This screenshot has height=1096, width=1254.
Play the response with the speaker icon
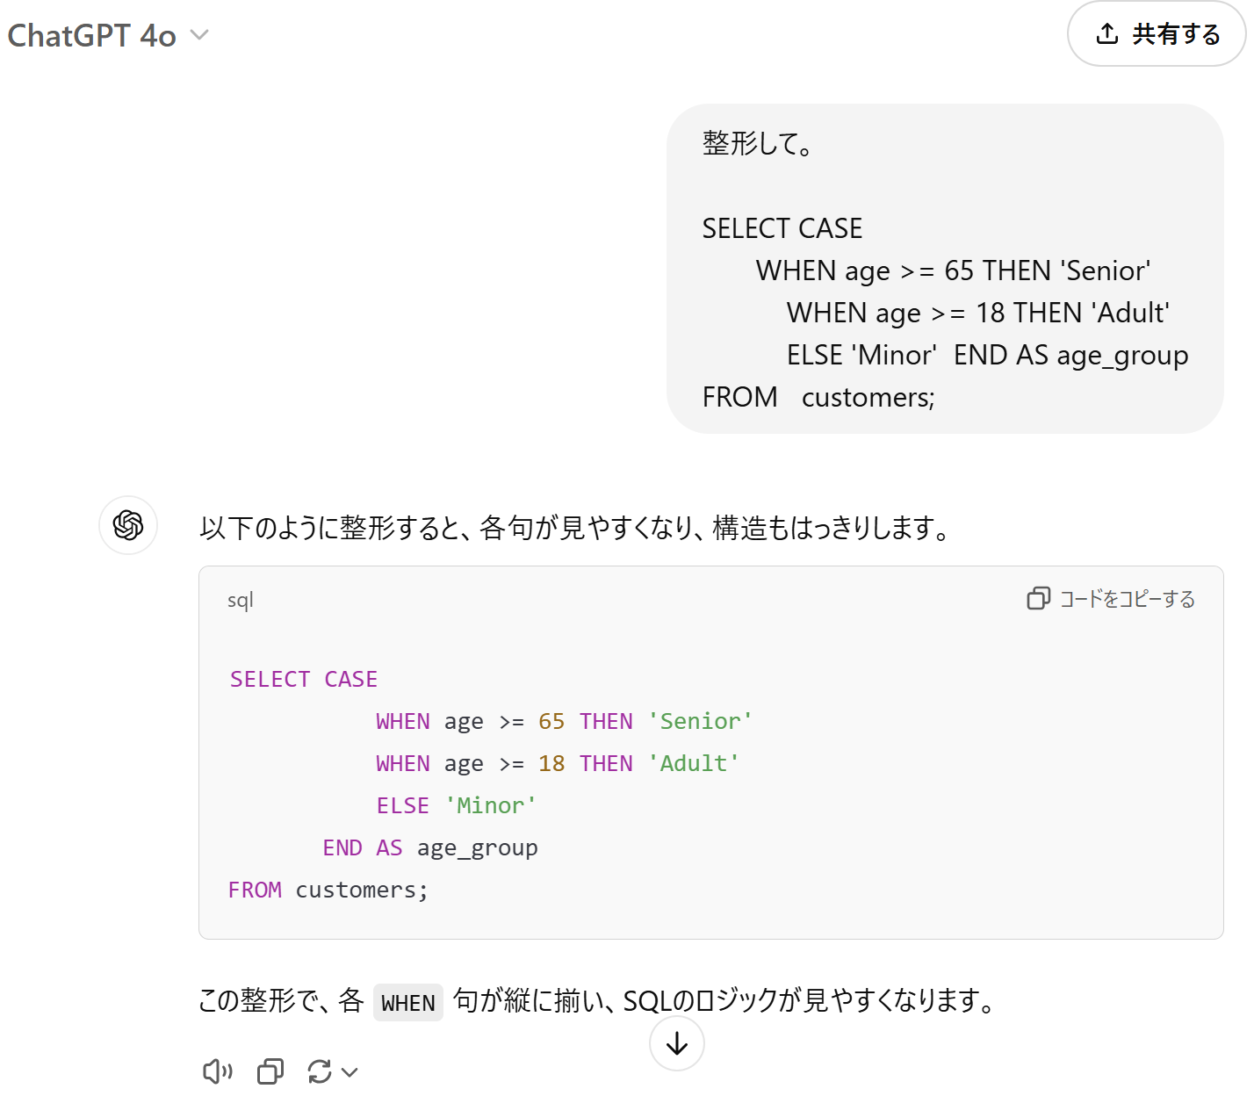(217, 1071)
